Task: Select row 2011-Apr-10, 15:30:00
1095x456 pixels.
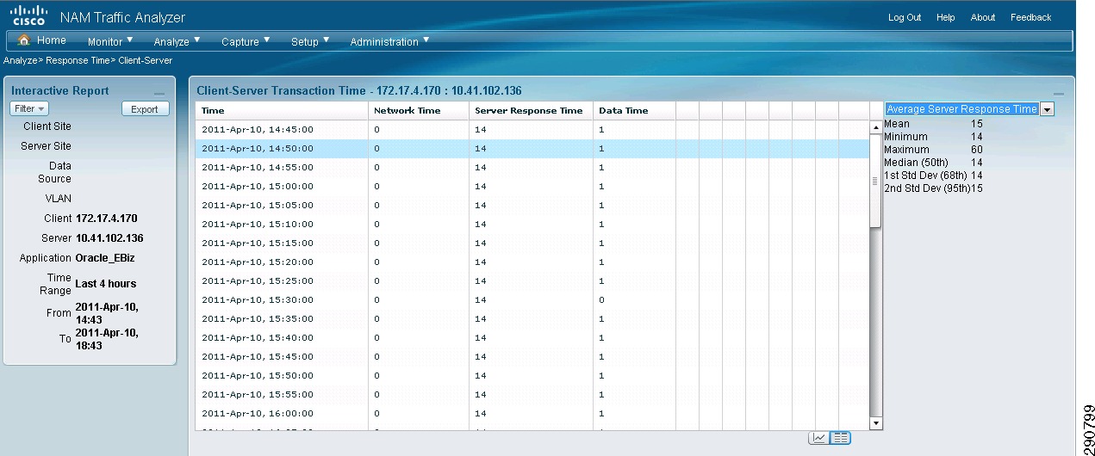Action: coord(532,299)
